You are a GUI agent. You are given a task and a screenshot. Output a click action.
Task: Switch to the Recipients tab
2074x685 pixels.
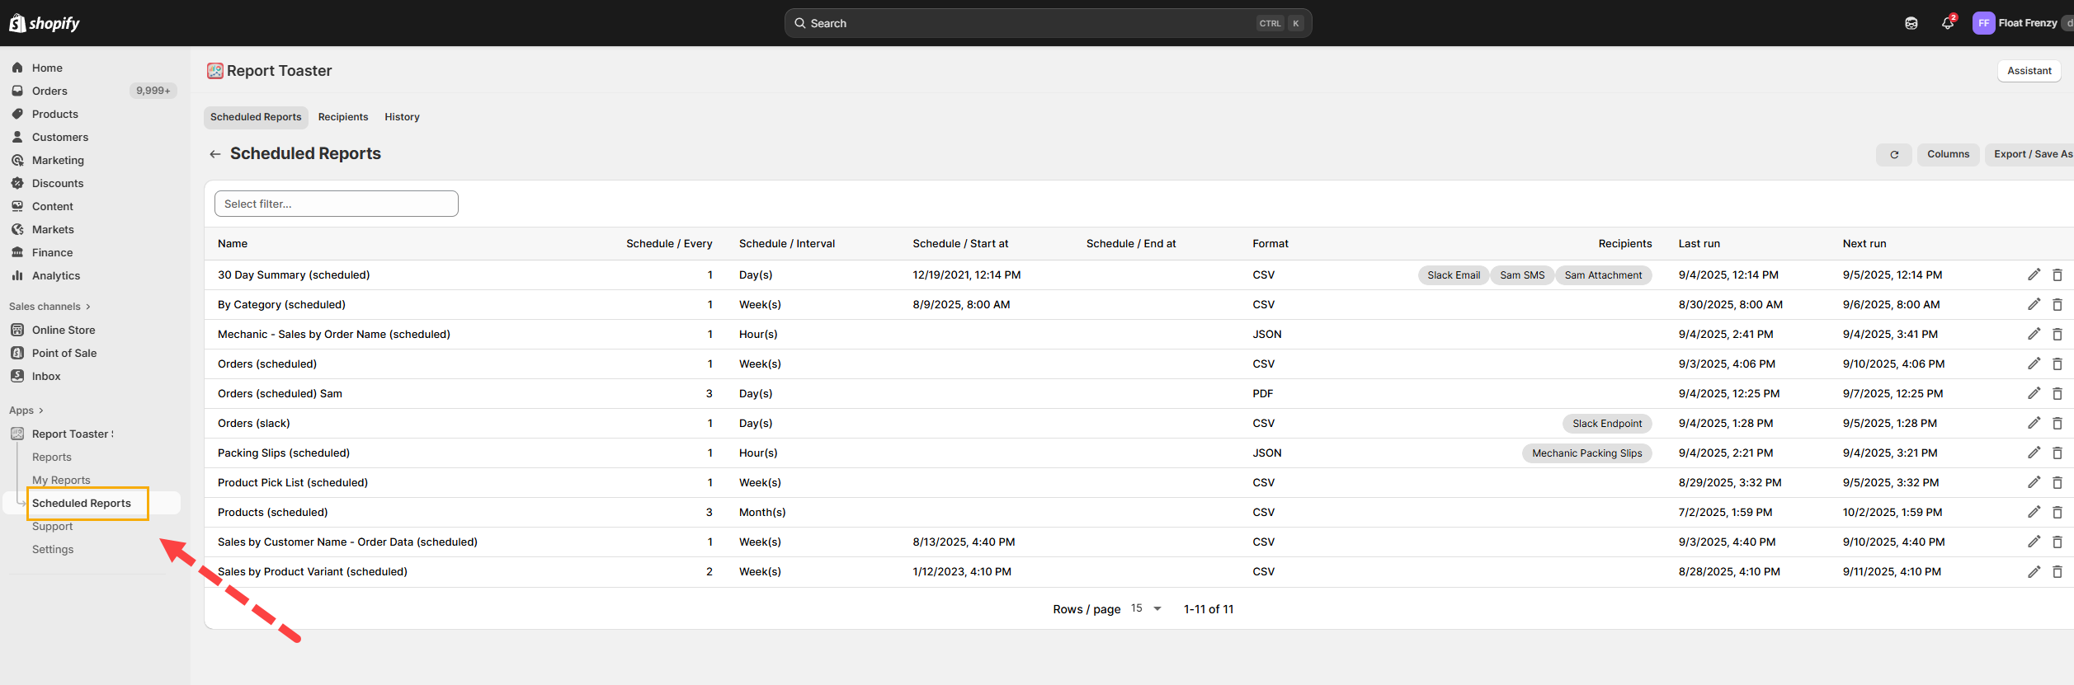coord(343,117)
